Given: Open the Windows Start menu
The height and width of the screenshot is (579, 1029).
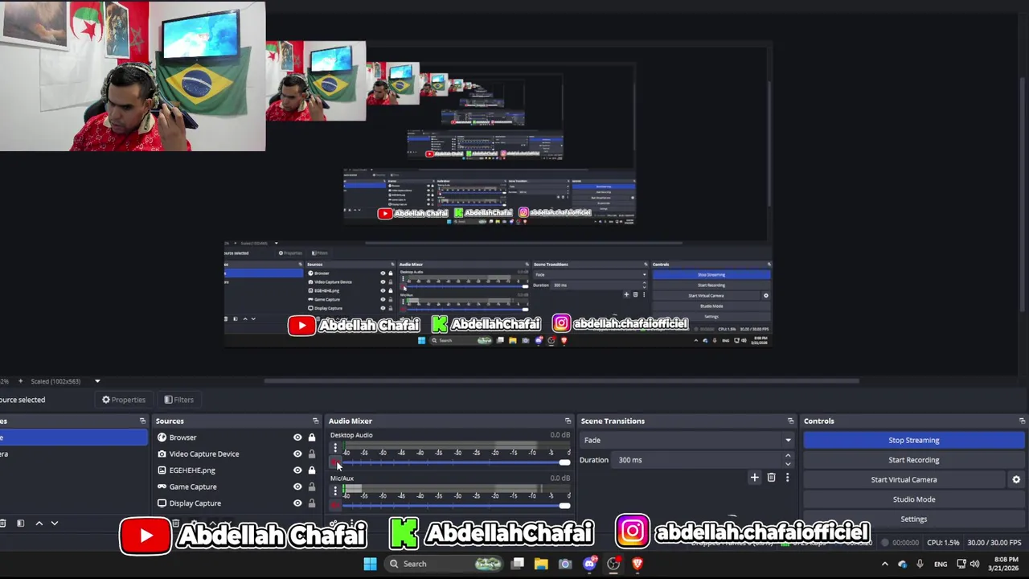Looking at the screenshot, I should tap(370, 564).
